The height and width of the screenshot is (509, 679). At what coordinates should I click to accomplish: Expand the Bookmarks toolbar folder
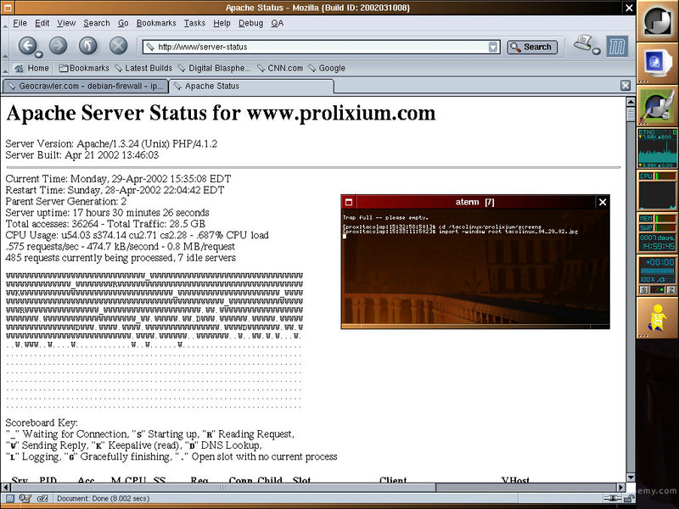(84, 68)
